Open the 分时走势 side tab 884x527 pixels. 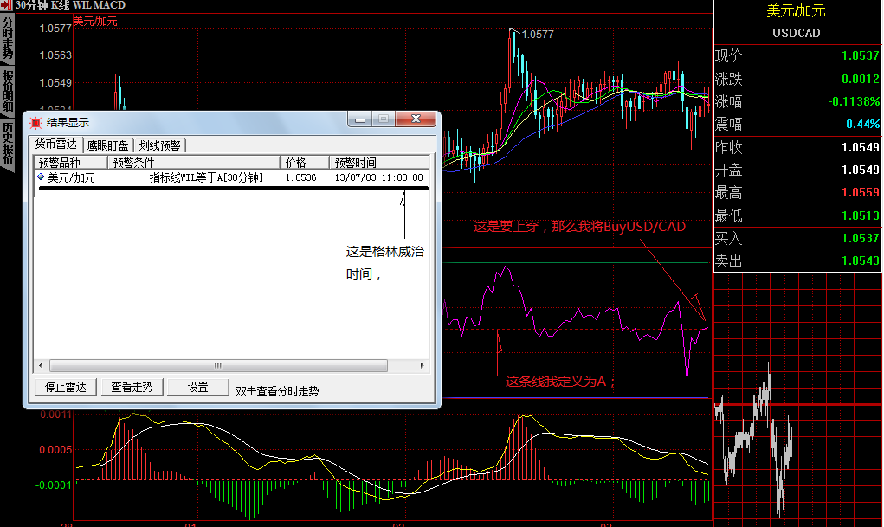(x=7, y=39)
